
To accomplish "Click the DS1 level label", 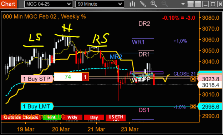I will click(144, 110).
